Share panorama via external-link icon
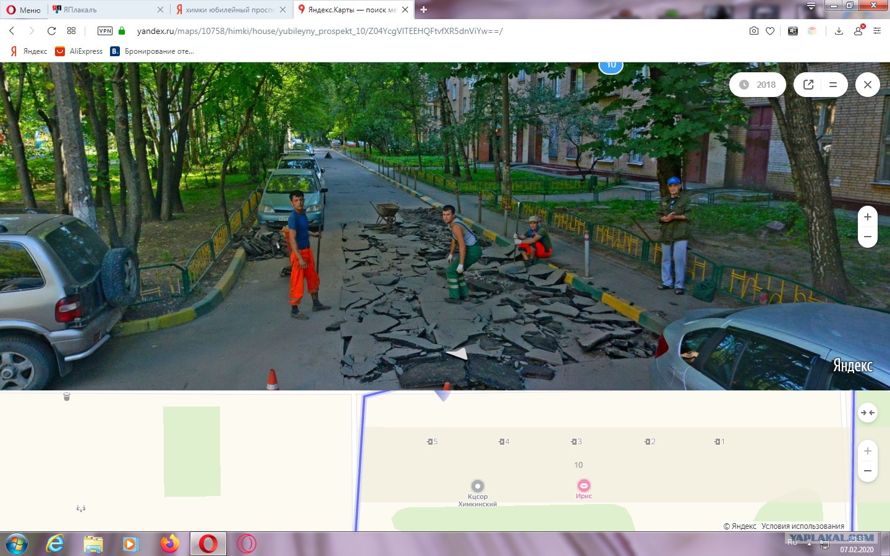 coord(808,85)
